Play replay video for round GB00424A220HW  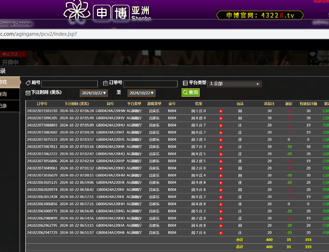tap(221, 111)
